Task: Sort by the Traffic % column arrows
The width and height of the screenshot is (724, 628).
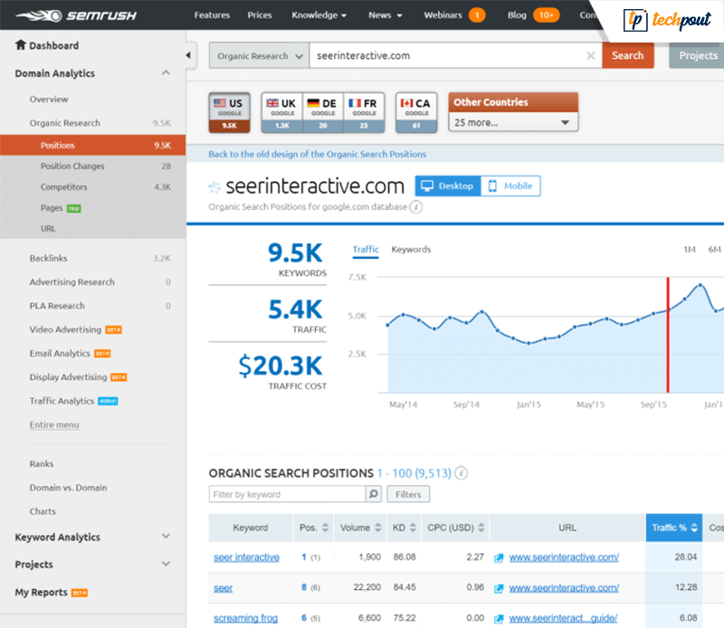Action: click(694, 528)
